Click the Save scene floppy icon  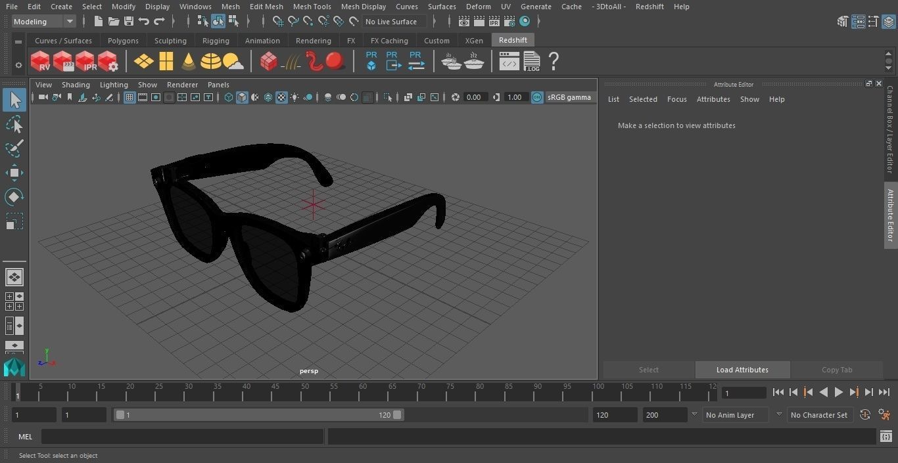pos(129,22)
